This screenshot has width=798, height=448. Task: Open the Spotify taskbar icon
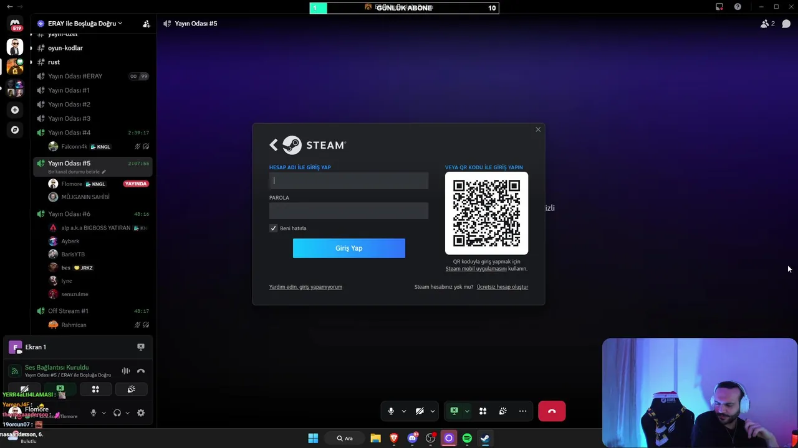[x=467, y=438]
